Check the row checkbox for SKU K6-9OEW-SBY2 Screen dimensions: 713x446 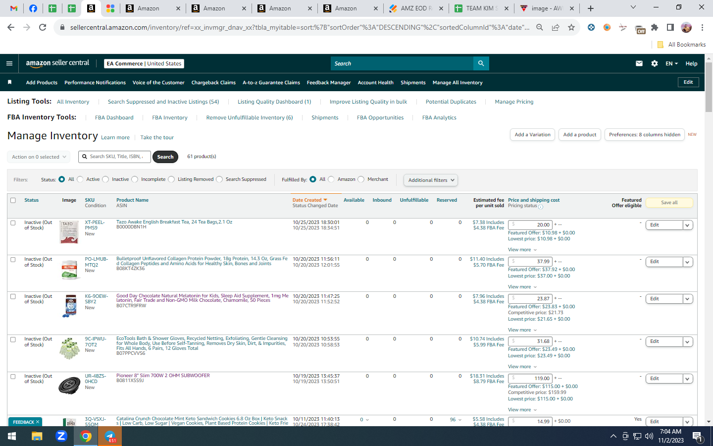pos(13,296)
